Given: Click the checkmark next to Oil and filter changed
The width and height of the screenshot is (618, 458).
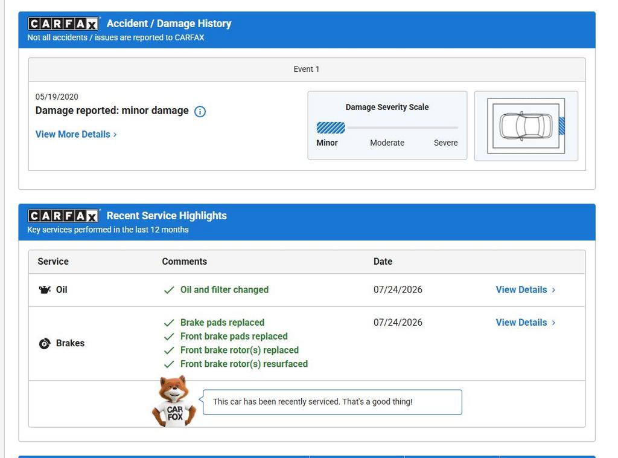Looking at the screenshot, I should click(169, 291).
